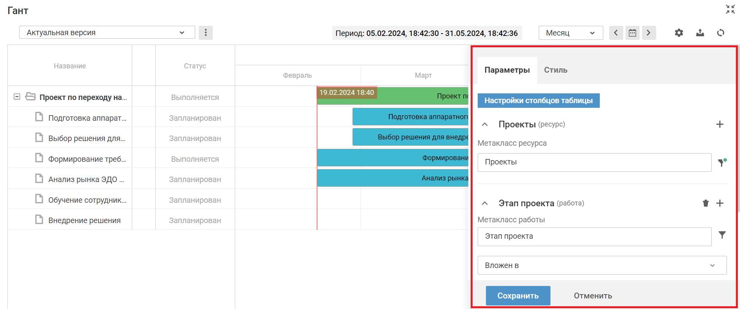Click the export upload icon

(700, 33)
